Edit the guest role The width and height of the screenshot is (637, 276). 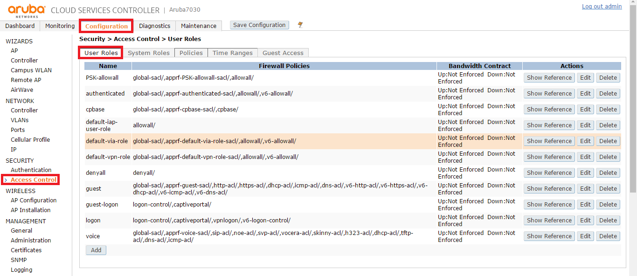[585, 188]
